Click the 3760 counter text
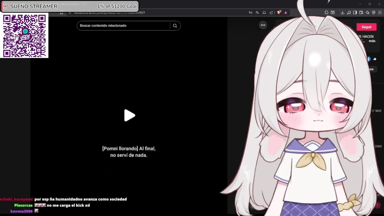The height and width of the screenshot is (216, 384). (378, 146)
